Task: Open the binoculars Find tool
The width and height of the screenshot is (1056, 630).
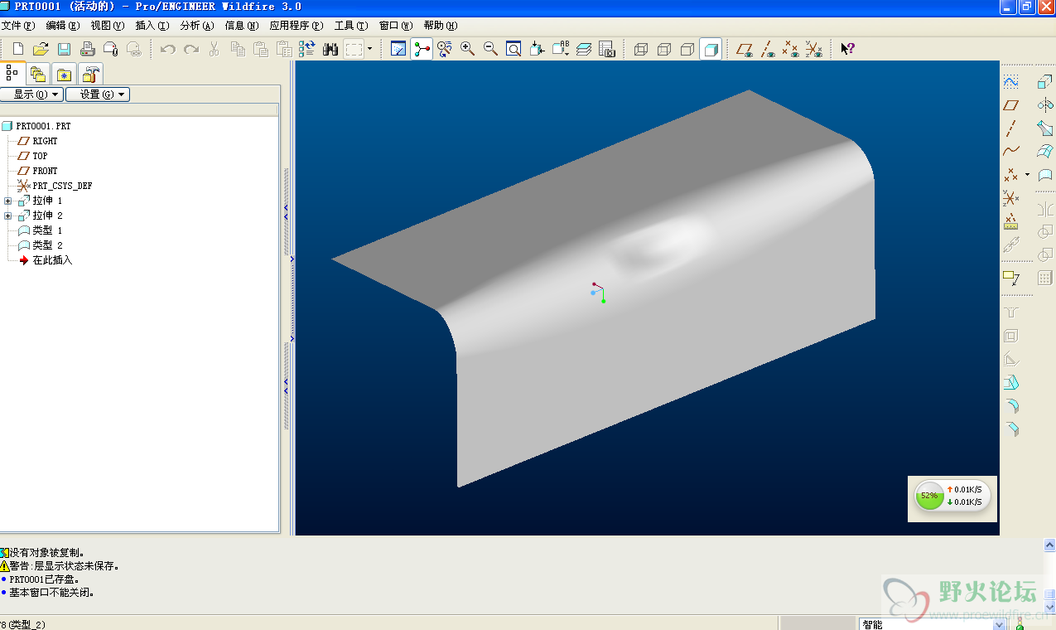Action: coord(330,49)
